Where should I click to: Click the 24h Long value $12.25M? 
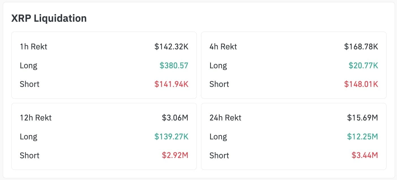(362, 137)
